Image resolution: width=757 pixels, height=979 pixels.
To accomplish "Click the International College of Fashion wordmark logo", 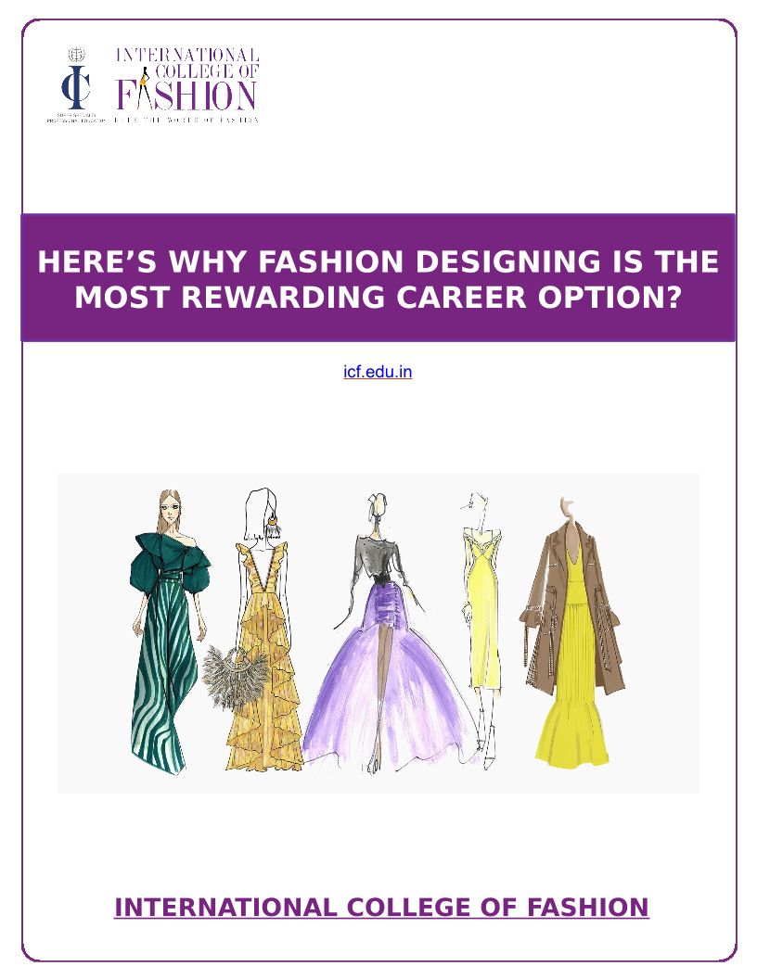I will pos(186,84).
